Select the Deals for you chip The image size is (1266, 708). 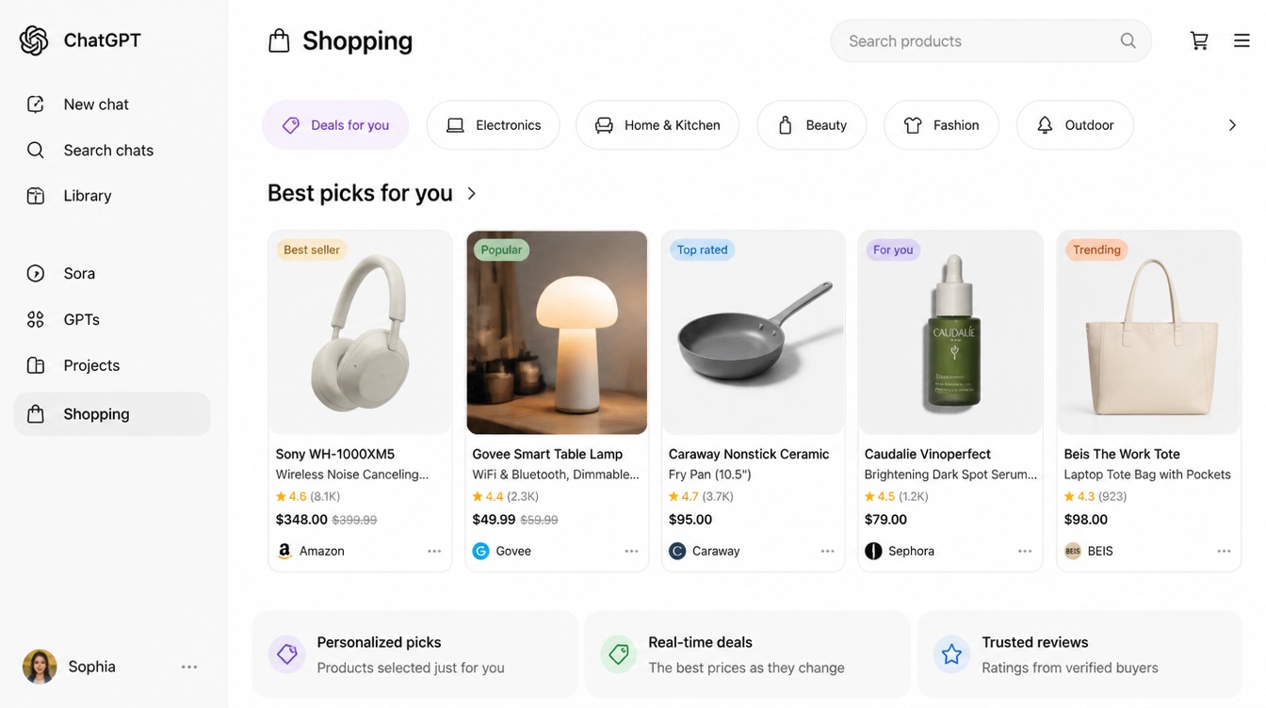(x=335, y=125)
